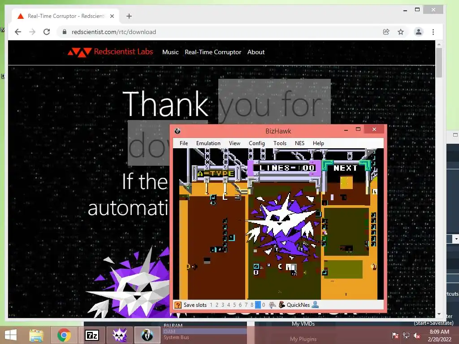Select highlighted save slot 9 in BizHawk
Screen dimensions: 459x344
258,305
